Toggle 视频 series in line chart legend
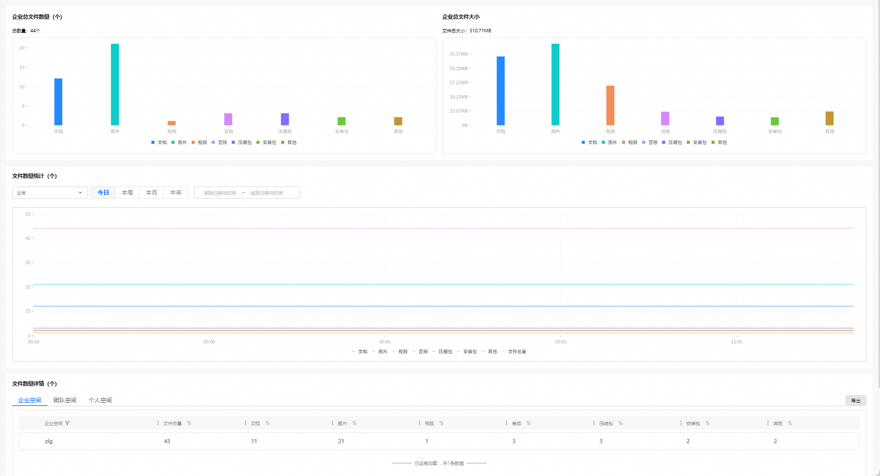 [400, 352]
